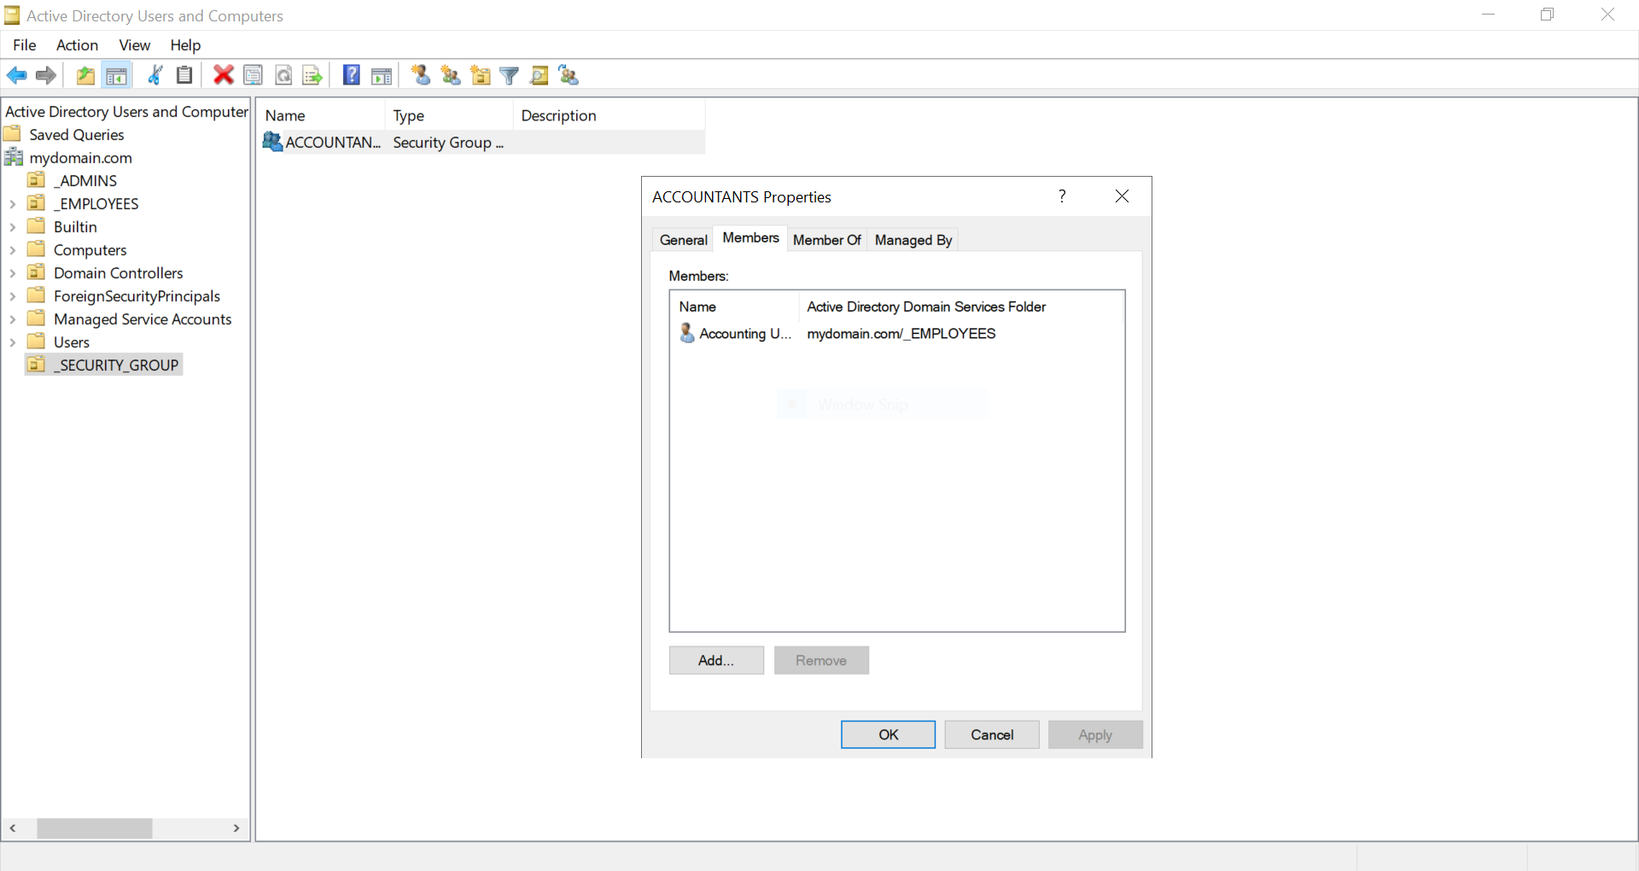Viewport: 1639px width, 871px height.
Task: Create a new user with toolbar icon
Action: [420, 76]
